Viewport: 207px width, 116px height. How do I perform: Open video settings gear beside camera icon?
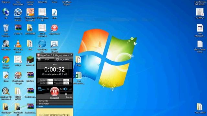pos(48,89)
